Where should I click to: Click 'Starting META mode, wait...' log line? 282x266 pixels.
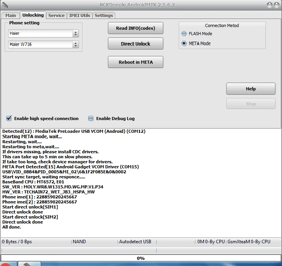point(32,137)
